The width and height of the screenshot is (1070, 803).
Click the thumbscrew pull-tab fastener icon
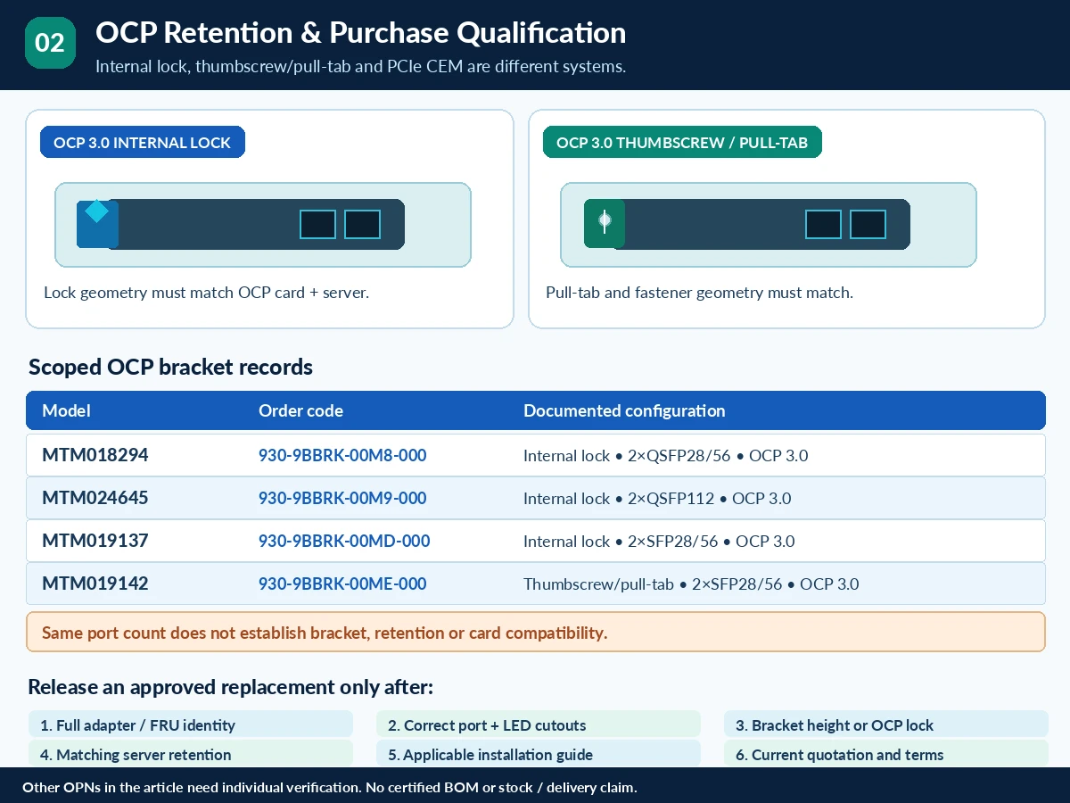(x=605, y=219)
